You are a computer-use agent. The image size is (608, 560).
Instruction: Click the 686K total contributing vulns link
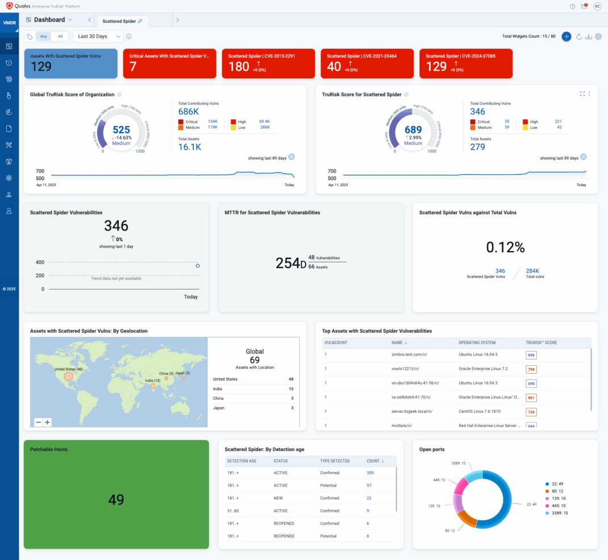[x=189, y=112]
